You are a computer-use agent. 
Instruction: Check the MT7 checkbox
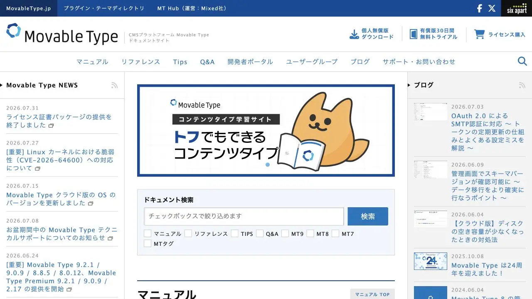(335, 233)
